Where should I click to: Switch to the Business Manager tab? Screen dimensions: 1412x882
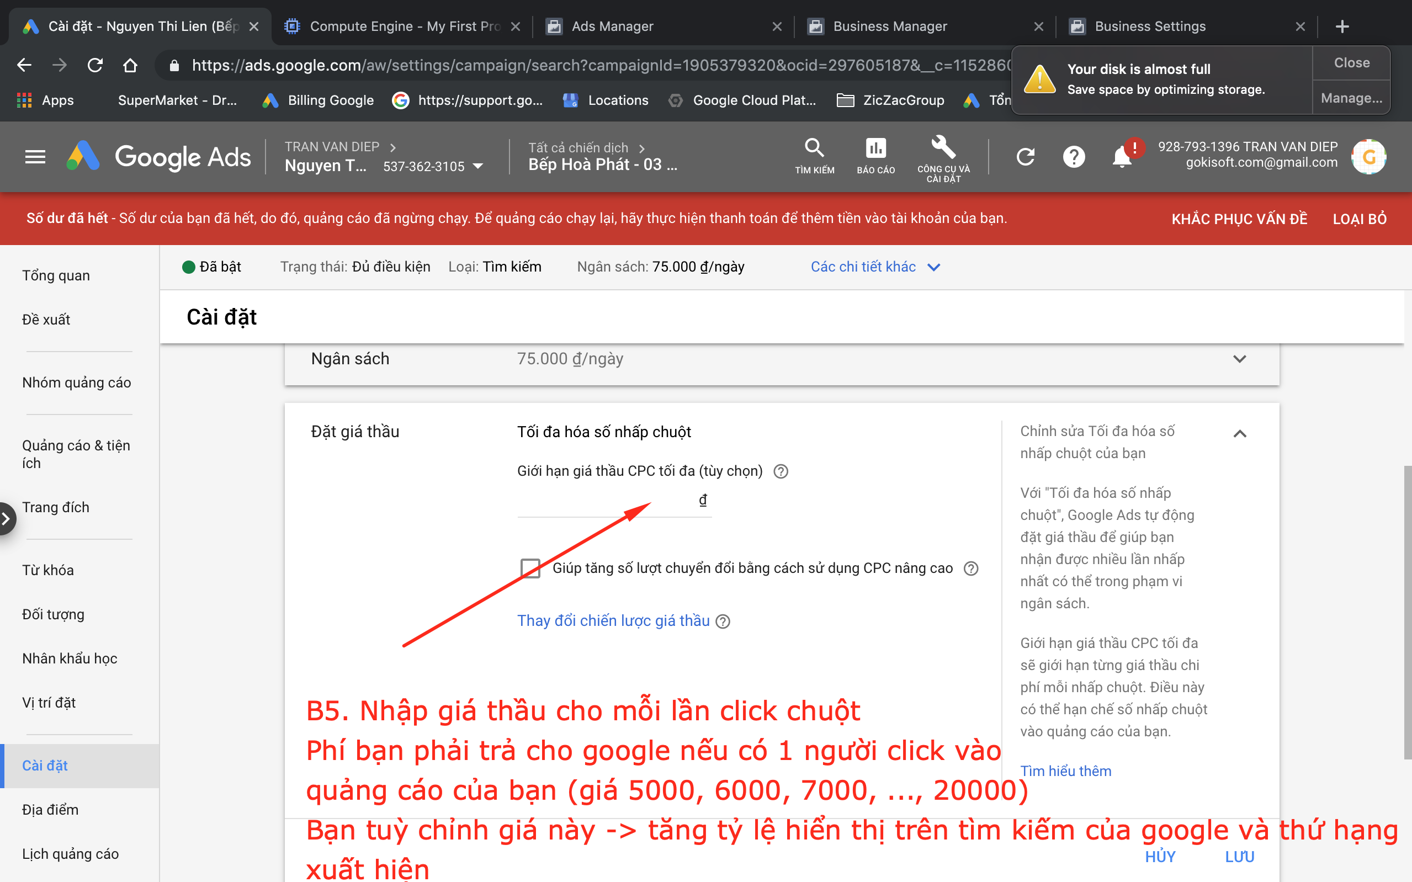925,26
